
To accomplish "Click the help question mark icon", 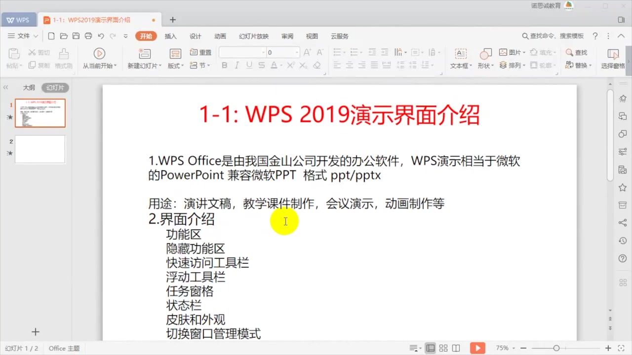I will [x=595, y=36].
